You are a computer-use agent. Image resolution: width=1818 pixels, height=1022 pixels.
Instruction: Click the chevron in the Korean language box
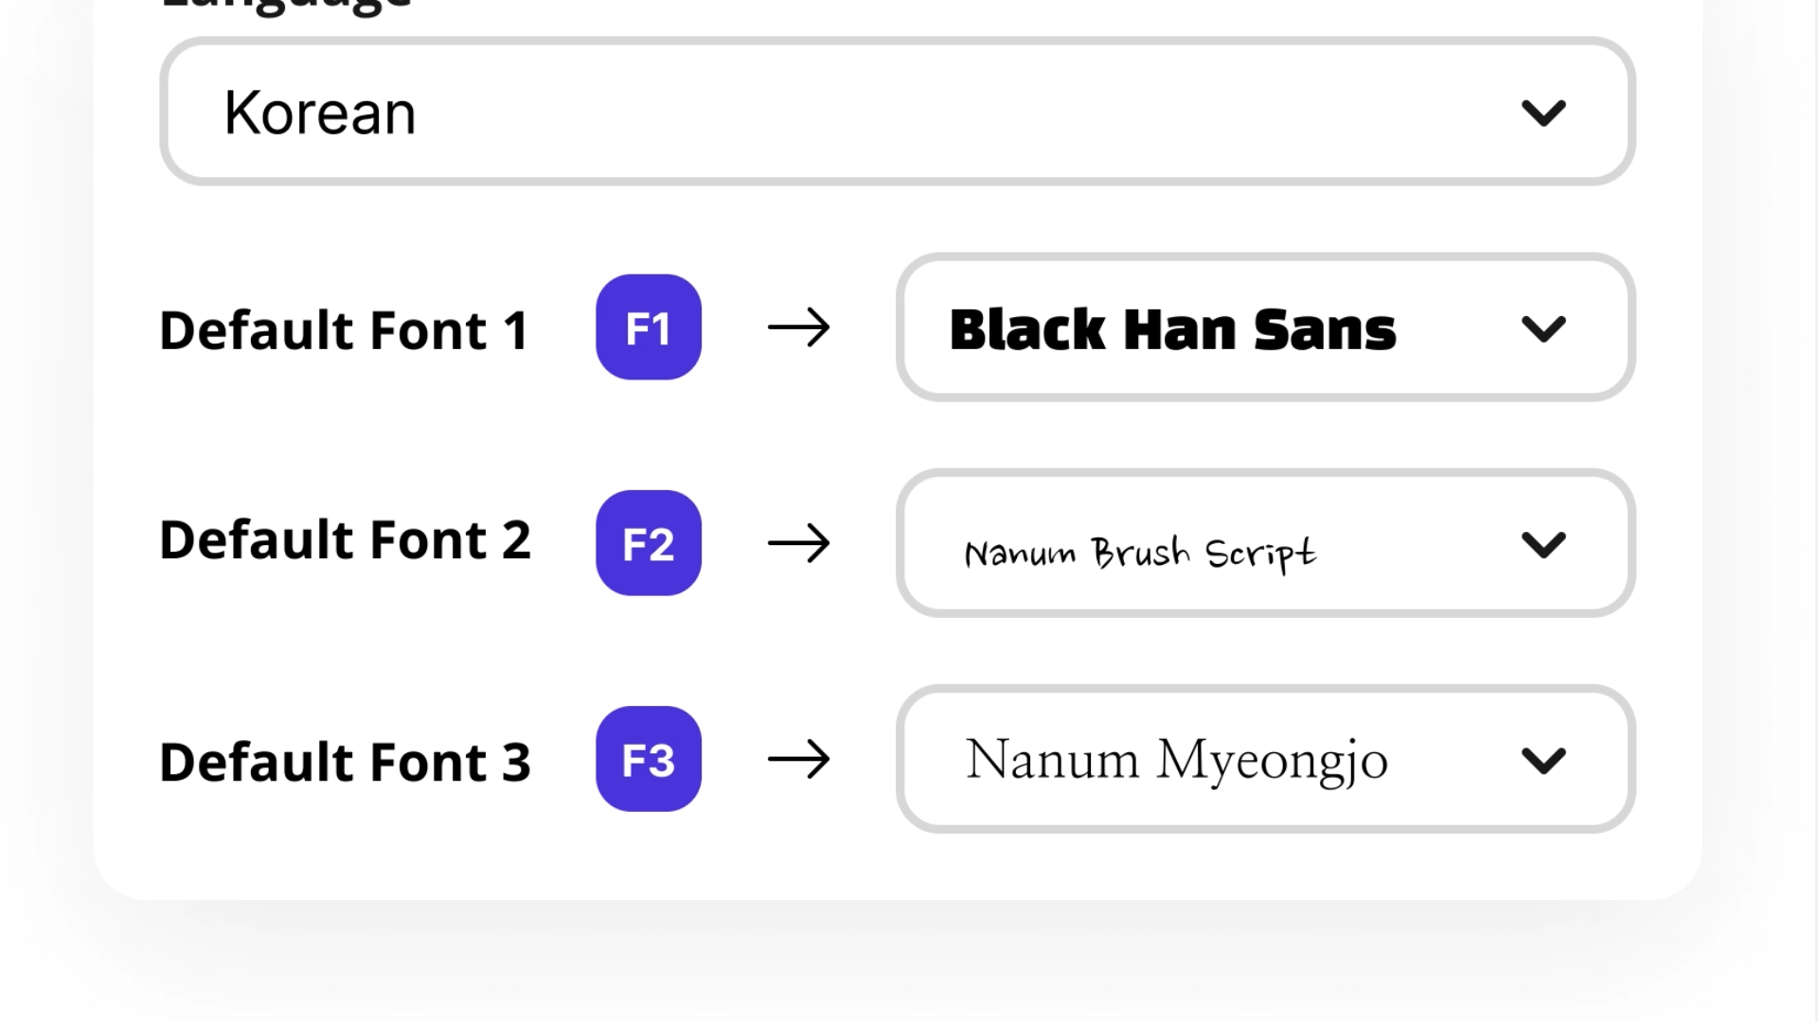pos(1543,114)
